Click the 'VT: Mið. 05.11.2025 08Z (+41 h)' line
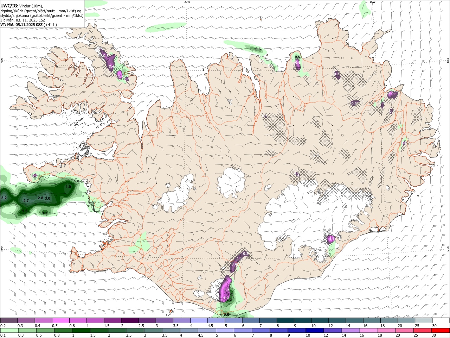Screen dimensions: 450x338 pyautogui.click(x=28, y=25)
